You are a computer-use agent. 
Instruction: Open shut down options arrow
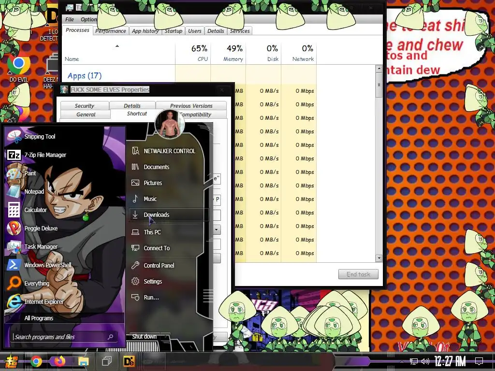pyautogui.click(x=166, y=337)
